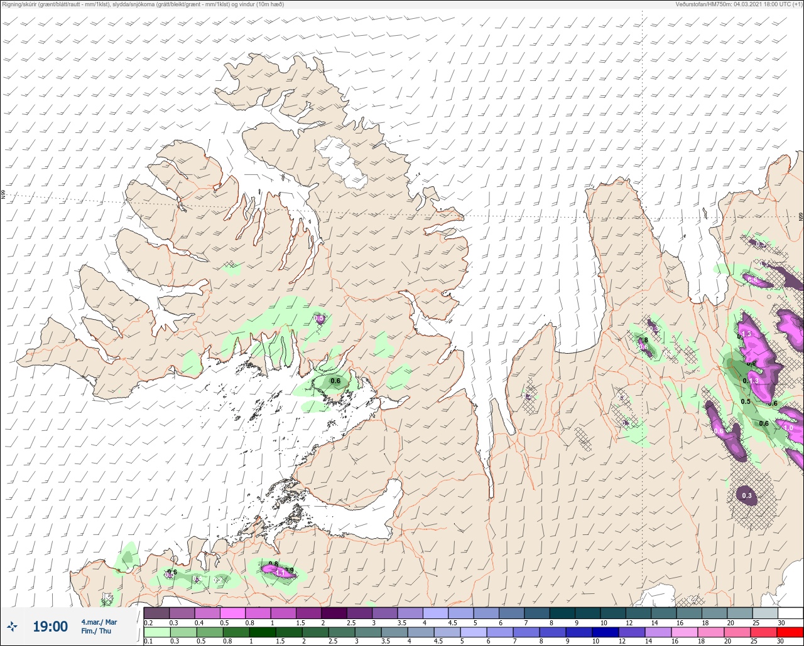Click the 1.1 value on the pink blob near the bottom
The height and width of the screenshot is (646, 804).
(x=281, y=573)
